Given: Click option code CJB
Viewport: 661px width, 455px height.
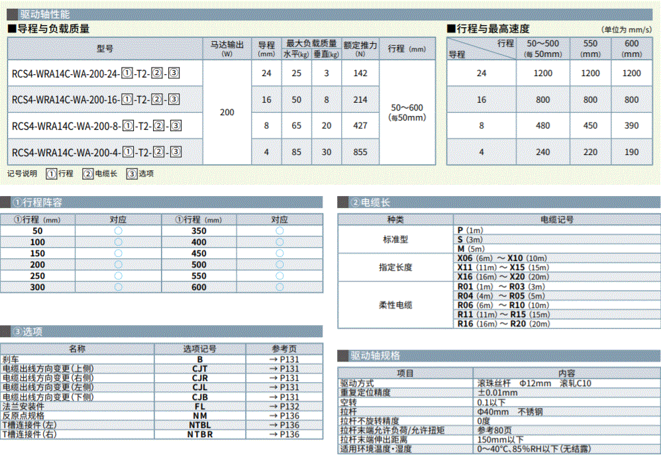Looking at the screenshot, I should click(200, 397).
